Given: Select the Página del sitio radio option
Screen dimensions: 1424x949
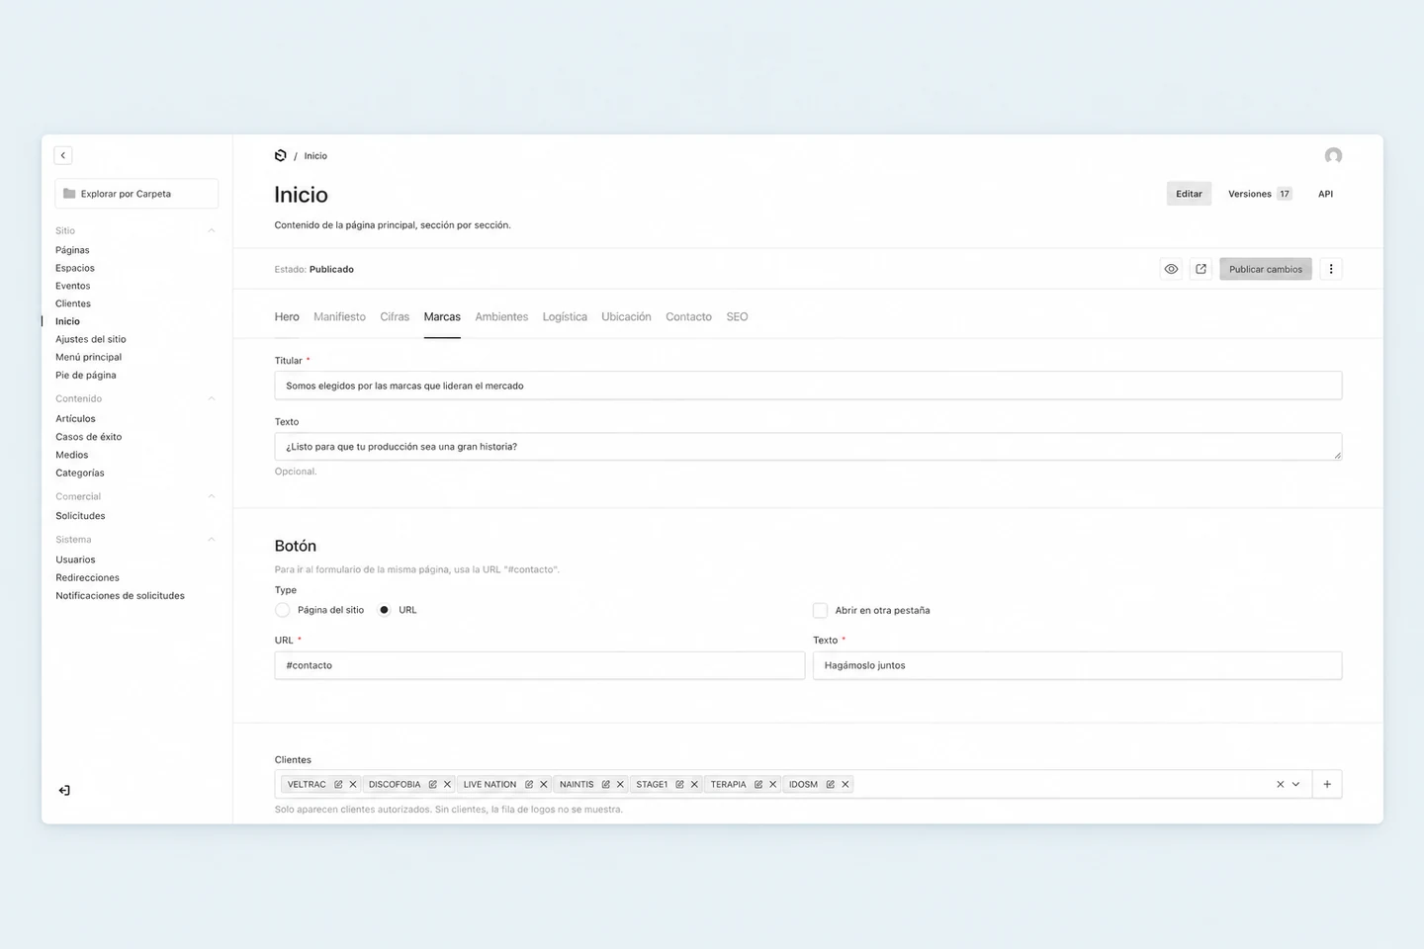Looking at the screenshot, I should click(283, 610).
